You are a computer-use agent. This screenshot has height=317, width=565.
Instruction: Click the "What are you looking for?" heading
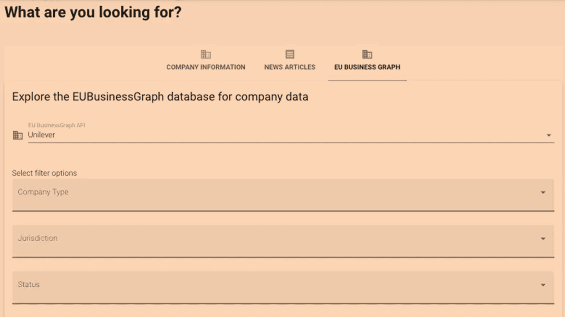pos(93,12)
